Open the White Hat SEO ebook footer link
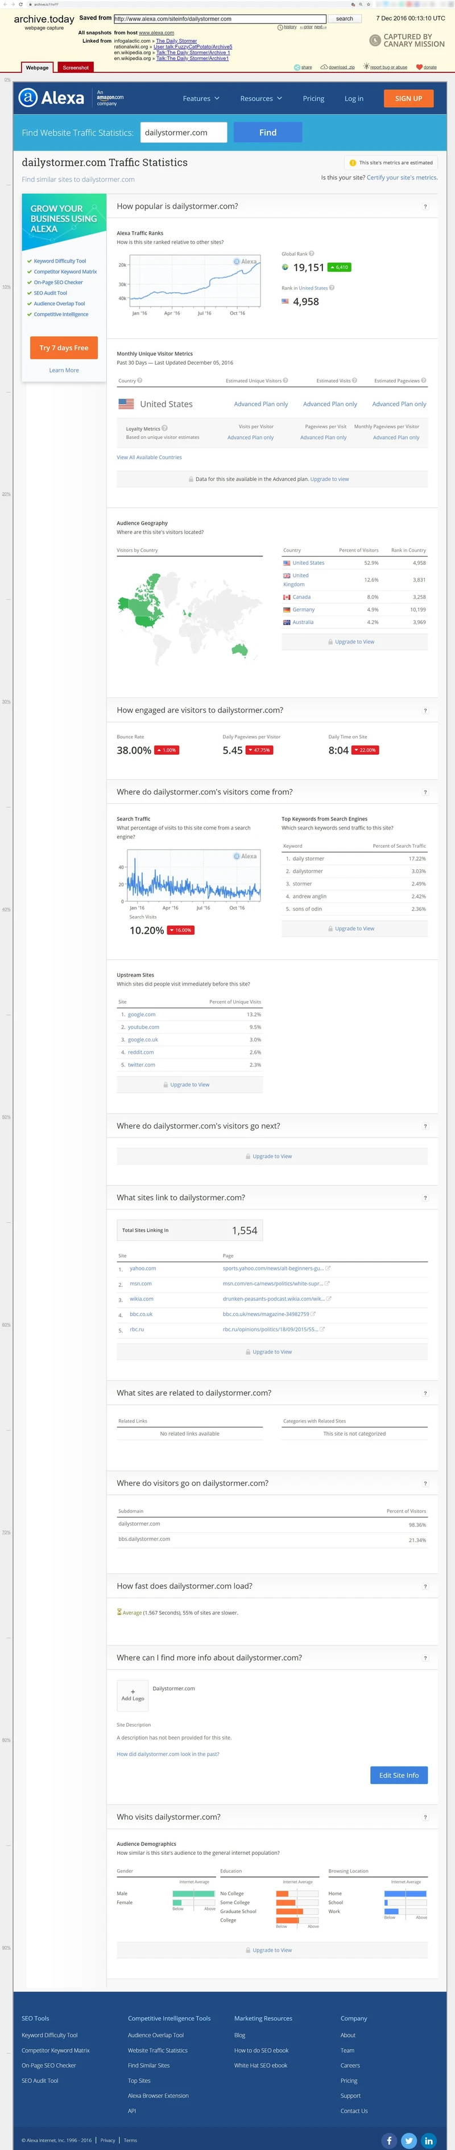This screenshot has width=455, height=2150. pos(261,2066)
